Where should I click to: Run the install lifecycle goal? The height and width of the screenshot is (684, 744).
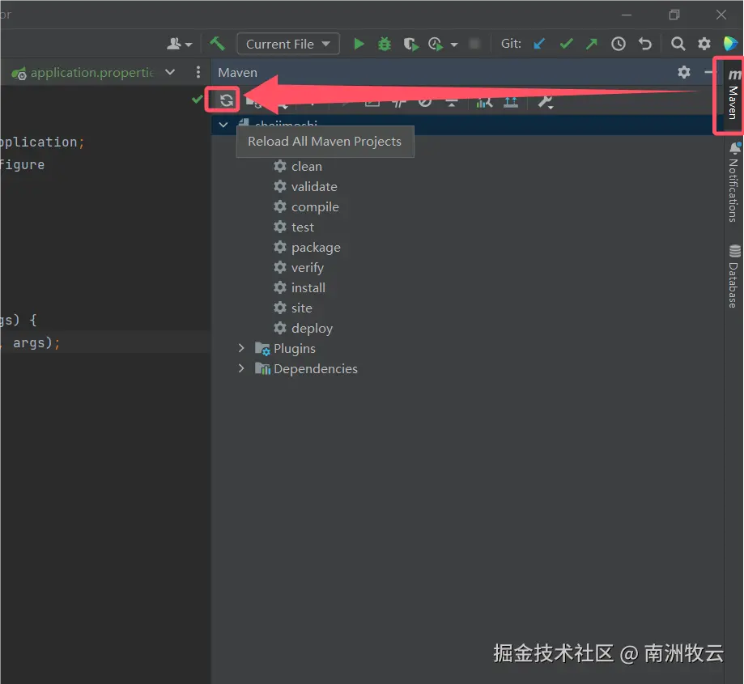click(308, 287)
